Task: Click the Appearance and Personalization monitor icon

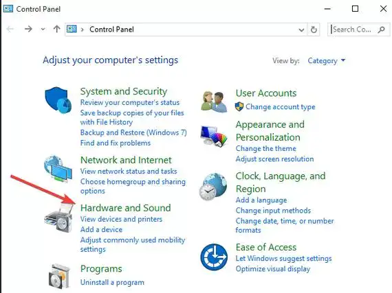Action: tap(214, 136)
